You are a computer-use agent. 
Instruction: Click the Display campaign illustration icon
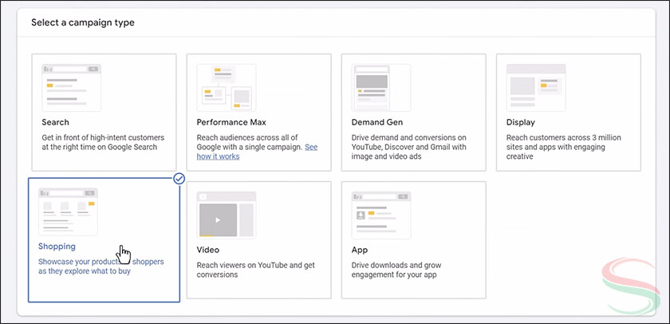(536, 87)
